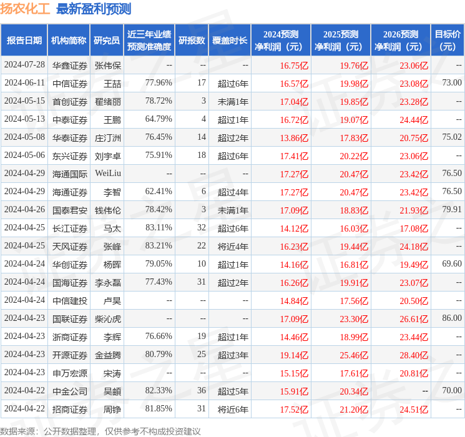The image size is (465, 437).
Task: Click the data source footnote text
Action: pyautogui.click(x=100, y=431)
